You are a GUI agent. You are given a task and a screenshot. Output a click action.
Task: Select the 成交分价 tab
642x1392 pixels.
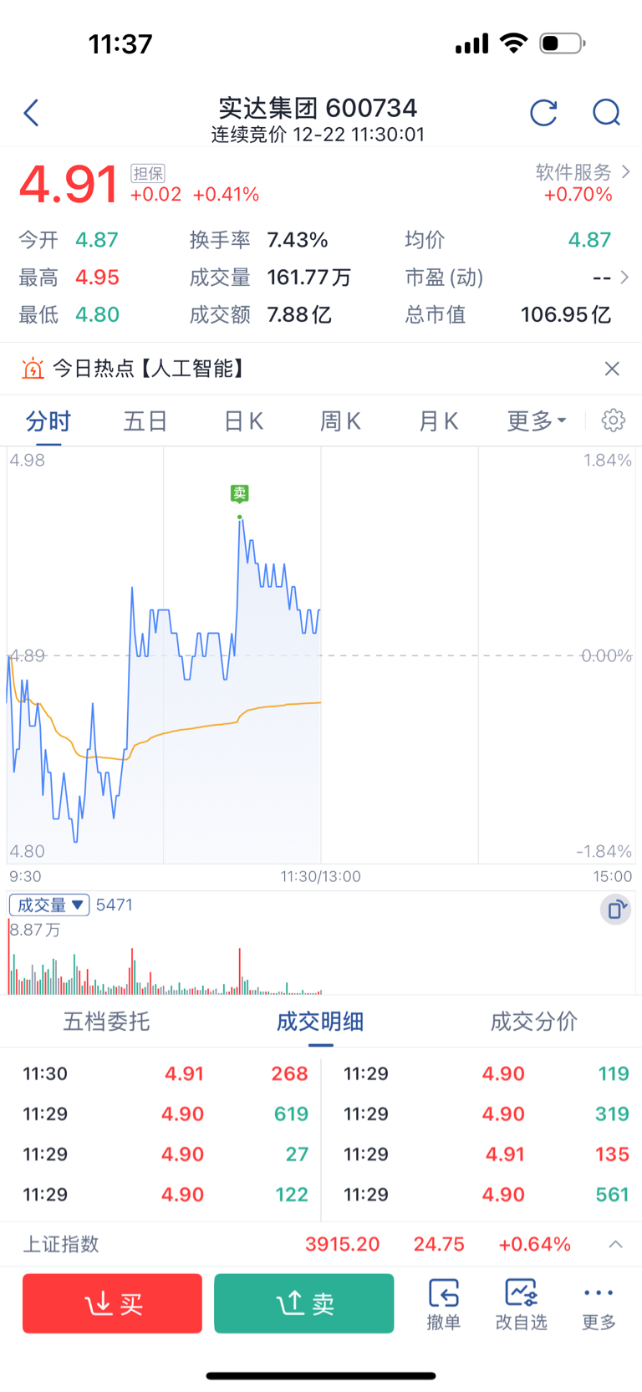pos(533,1021)
